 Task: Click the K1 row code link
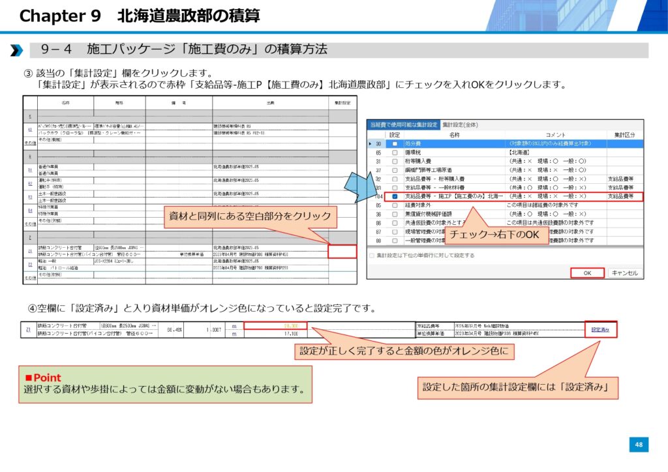[29, 130]
